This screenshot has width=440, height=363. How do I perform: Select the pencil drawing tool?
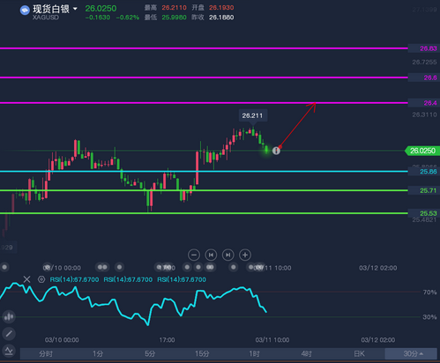coord(9,334)
